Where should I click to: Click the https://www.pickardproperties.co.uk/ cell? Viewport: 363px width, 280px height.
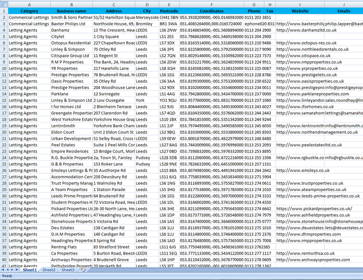[300, 209]
